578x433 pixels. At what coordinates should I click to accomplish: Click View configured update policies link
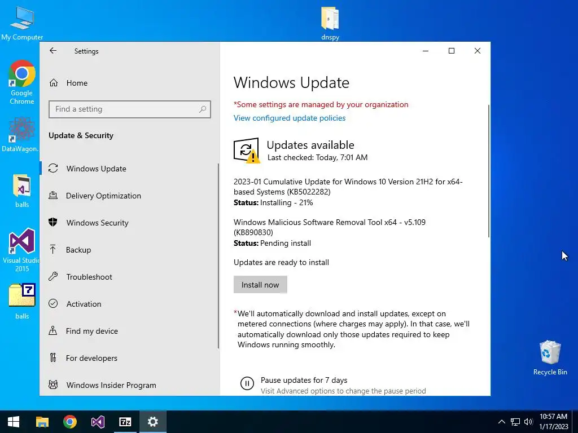click(290, 118)
